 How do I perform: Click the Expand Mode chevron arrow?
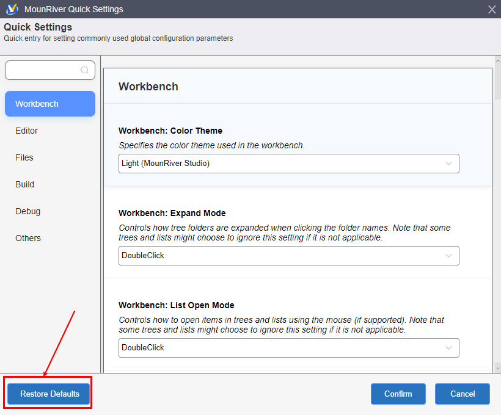[x=448, y=255]
